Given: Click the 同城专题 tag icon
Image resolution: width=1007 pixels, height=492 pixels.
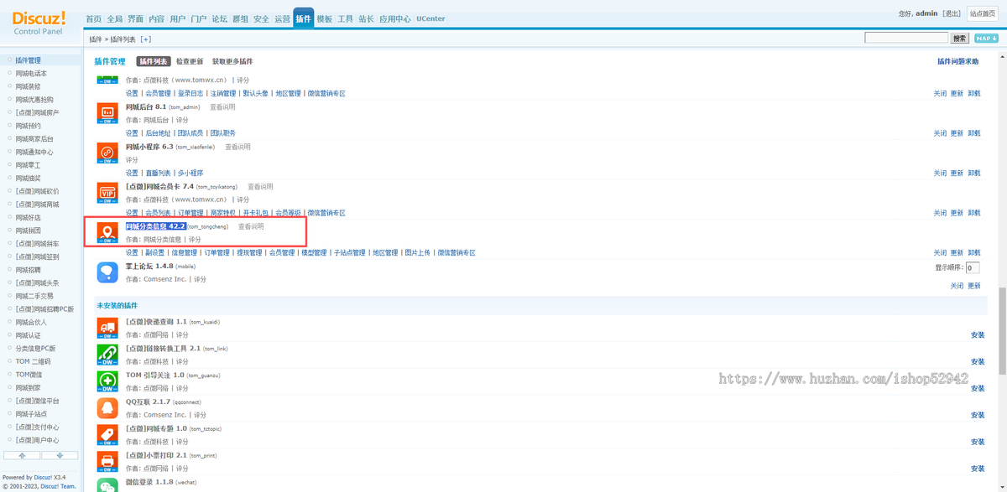Looking at the screenshot, I should (107, 435).
